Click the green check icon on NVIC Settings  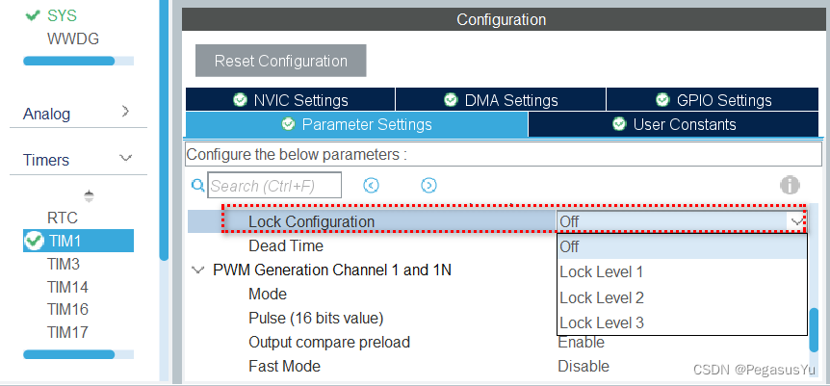click(x=240, y=100)
